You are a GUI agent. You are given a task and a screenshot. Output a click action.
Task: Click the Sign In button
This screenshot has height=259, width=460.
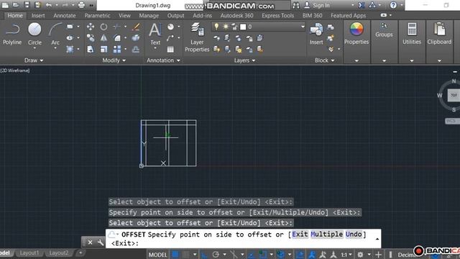click(x=317, y=5)
